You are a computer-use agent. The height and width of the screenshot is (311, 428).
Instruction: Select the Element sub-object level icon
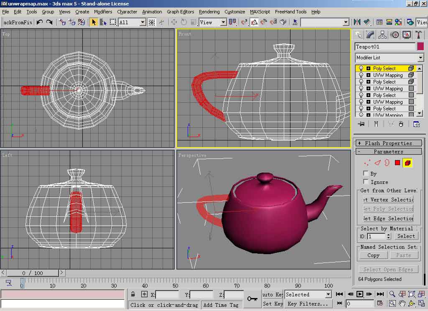coord(408,163)
